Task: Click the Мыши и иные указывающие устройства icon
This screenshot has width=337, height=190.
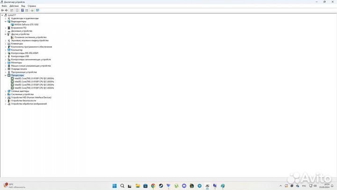Action: click(9, 66)
